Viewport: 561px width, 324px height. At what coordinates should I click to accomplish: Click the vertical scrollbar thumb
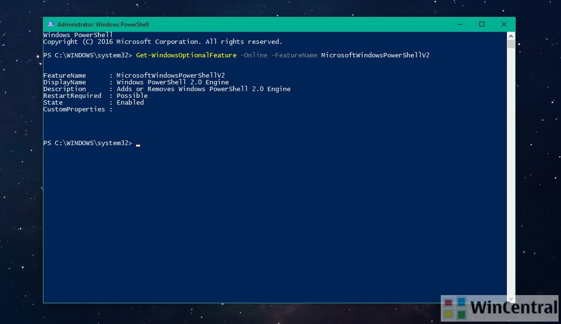pos(511,44)
